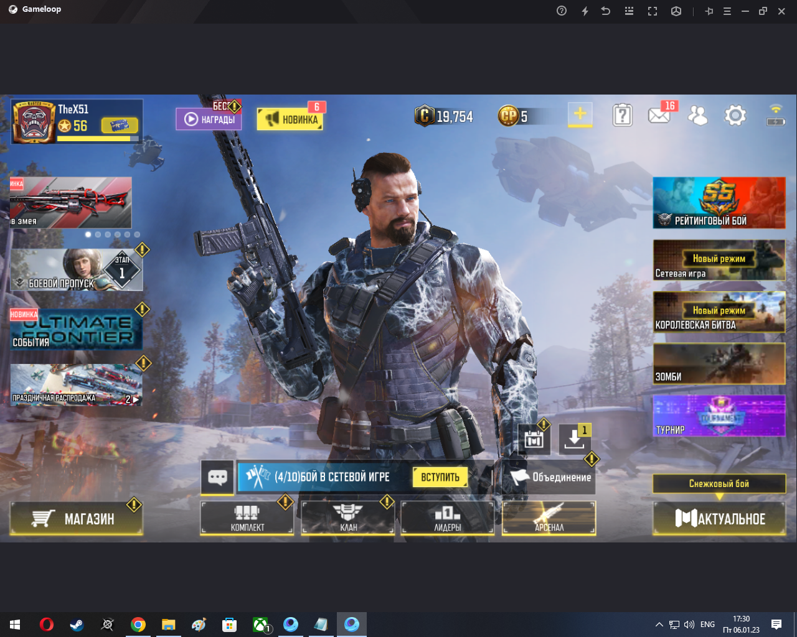Open КОМПЛЕКТ loadout menu
The height and width of the screenshot is (637, 797).
point(247,518)
